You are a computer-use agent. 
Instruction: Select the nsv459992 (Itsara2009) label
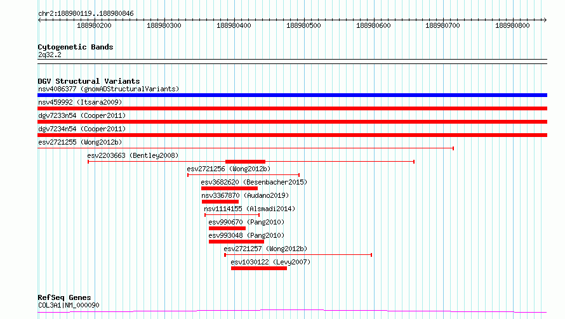pos(80,102)
